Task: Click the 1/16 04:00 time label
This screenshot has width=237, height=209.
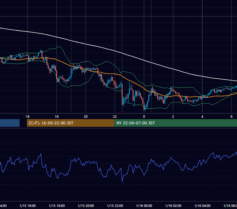Action: click(202, 206)
